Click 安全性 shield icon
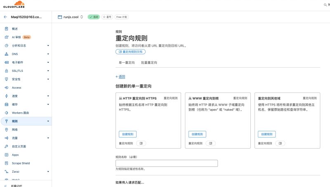The image size is (330, 187). click(x=7, y=79)
